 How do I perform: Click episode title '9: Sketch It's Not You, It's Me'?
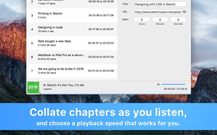[x=64, y=85]
